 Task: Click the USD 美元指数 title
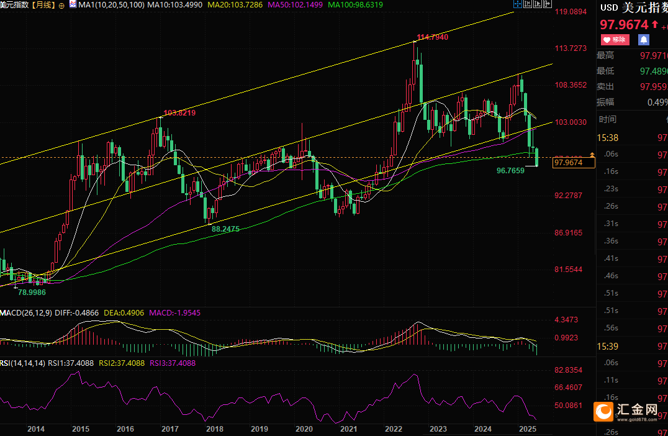point(634,7)
